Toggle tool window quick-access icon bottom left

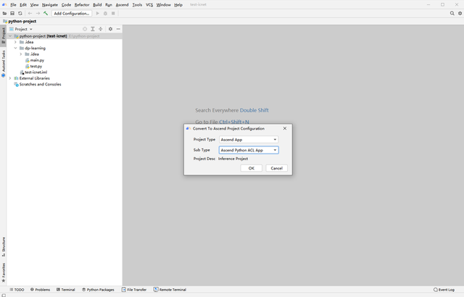4,295
